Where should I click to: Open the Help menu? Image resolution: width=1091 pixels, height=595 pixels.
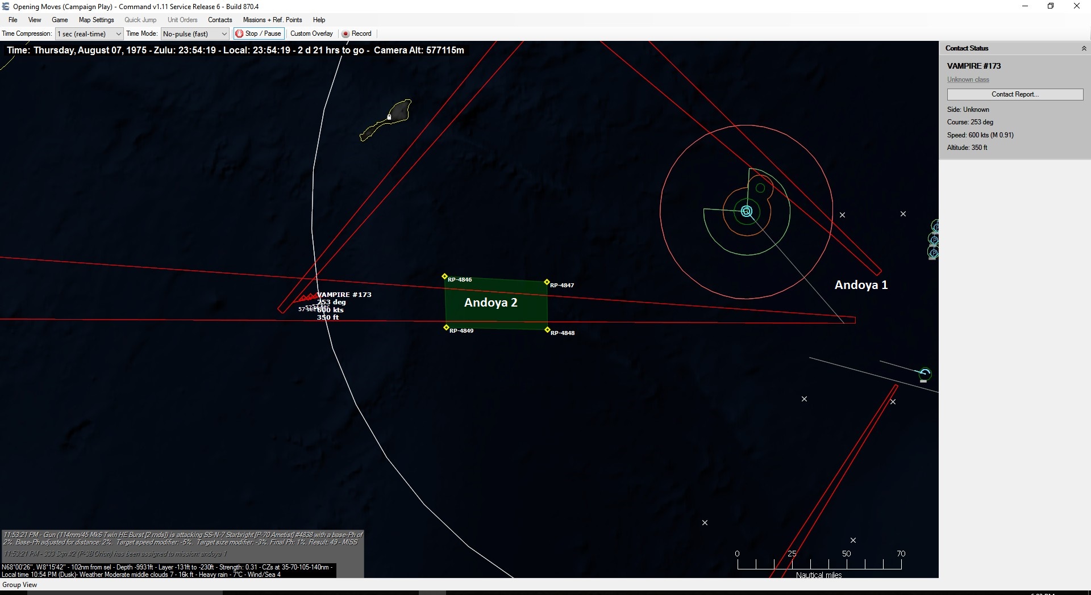(319, 19)
